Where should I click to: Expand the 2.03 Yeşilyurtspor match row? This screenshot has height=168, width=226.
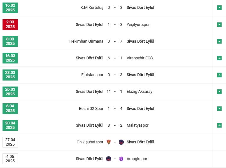219,24
